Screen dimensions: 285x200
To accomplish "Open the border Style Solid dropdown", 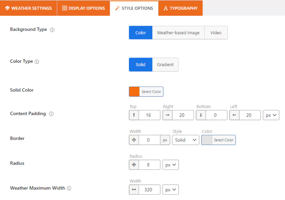I will (x=185, y=140).
